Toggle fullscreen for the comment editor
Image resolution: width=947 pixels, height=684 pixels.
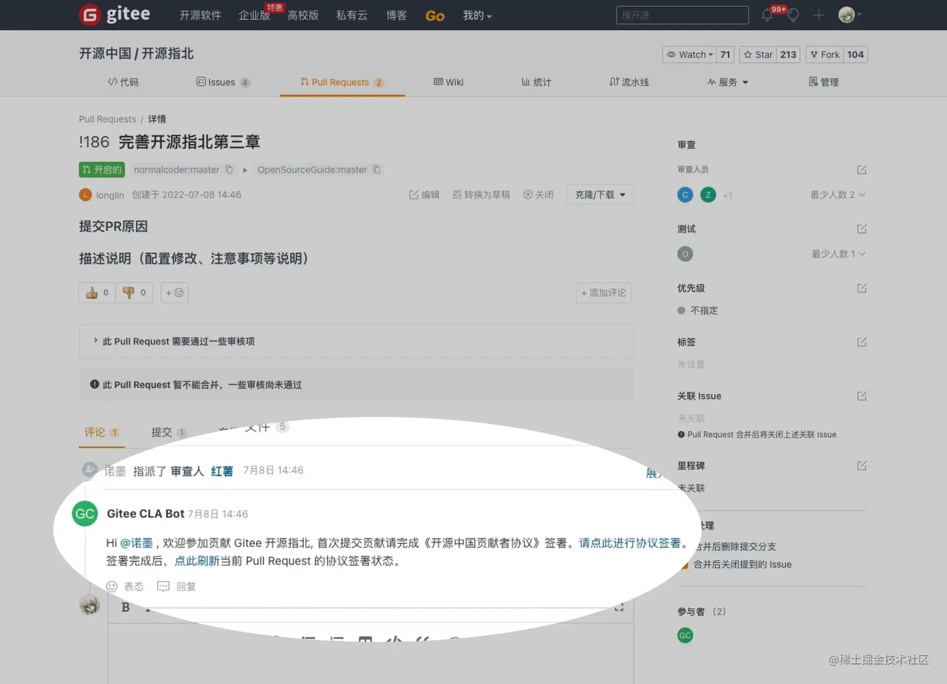coord(619,607)
